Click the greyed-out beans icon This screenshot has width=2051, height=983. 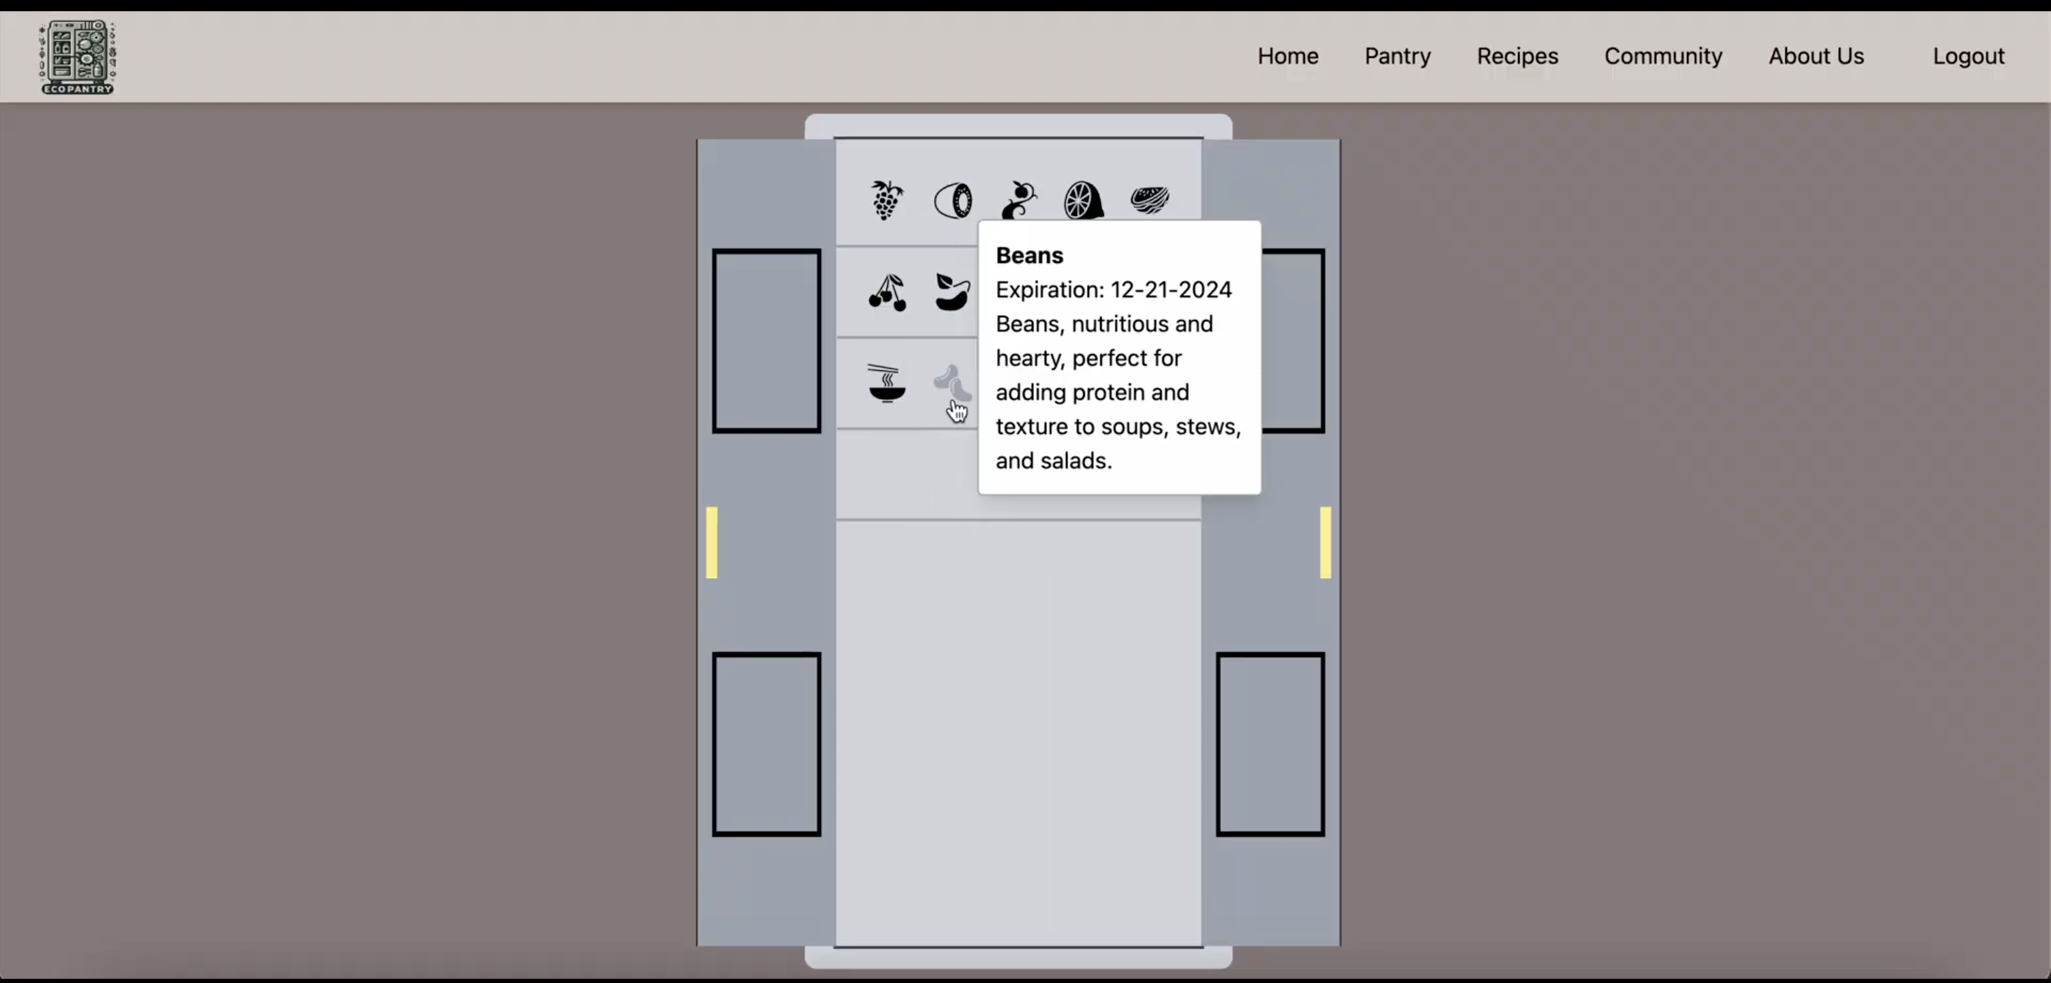[951, 382]
